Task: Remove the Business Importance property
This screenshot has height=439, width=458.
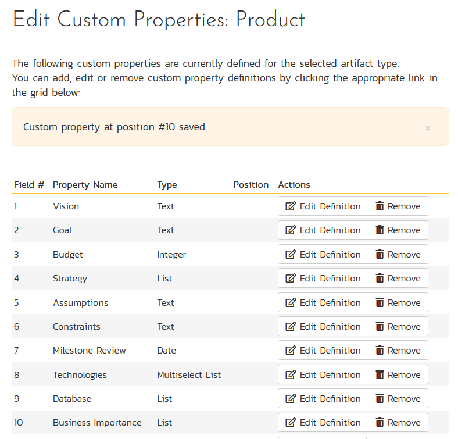Action: tap(398, 423)
